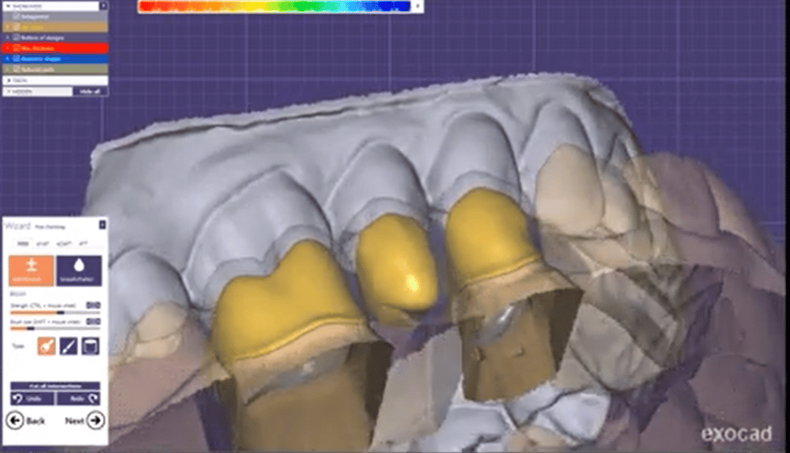Image resolution: width=790 pixels, height=453 pixels.
Task: Choose the flat wax brush Type icon
Action: coord(91,346)
